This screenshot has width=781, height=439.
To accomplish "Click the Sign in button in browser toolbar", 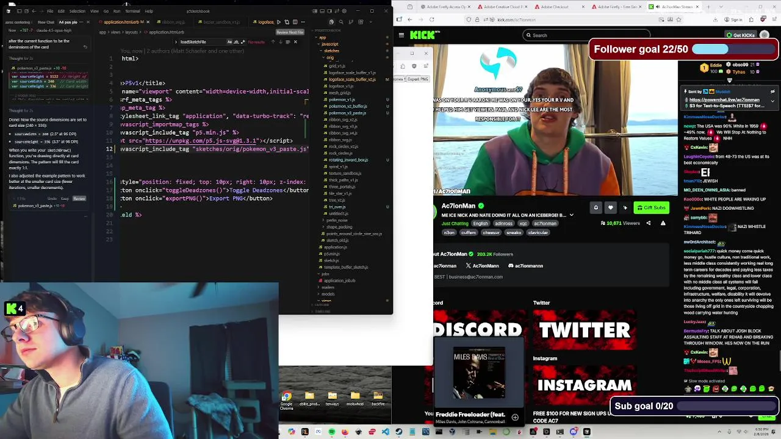I will pyautogui.click(x=734, y=20).
